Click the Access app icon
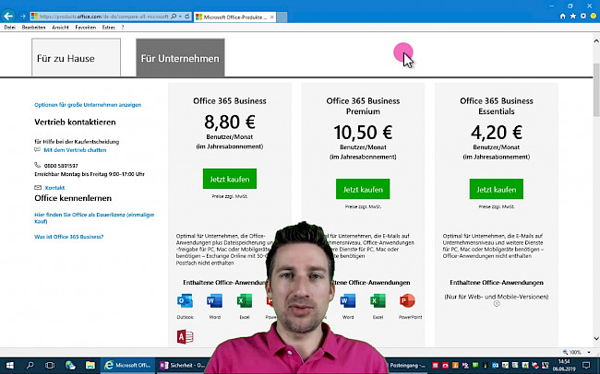The width and height of the screenshot is (600, 374). click(186, 338)
